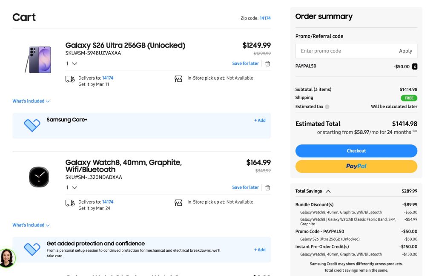Open the Galaxy S26 Ultra product thumbnail

tap(39, 60)
